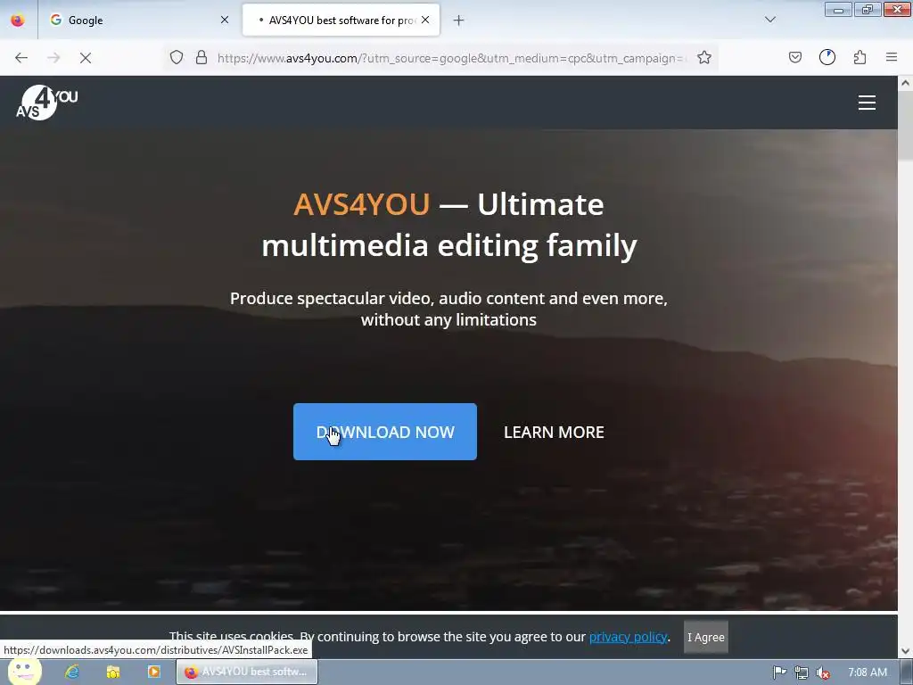Open the media player taskbar icon
Screen dimensions: 913x685
tap(153, 672)
